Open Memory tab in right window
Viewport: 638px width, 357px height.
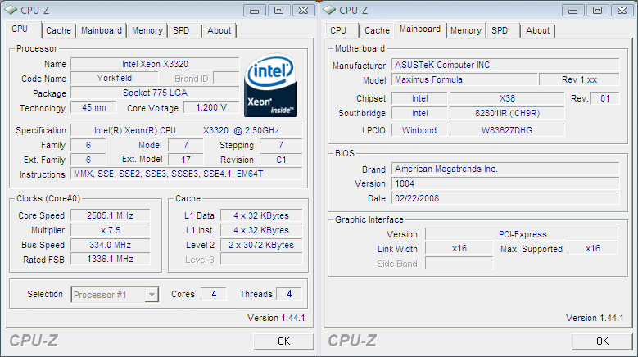[466, 30]
